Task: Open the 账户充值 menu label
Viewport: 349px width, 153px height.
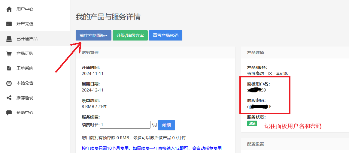Action: [25, 24]
